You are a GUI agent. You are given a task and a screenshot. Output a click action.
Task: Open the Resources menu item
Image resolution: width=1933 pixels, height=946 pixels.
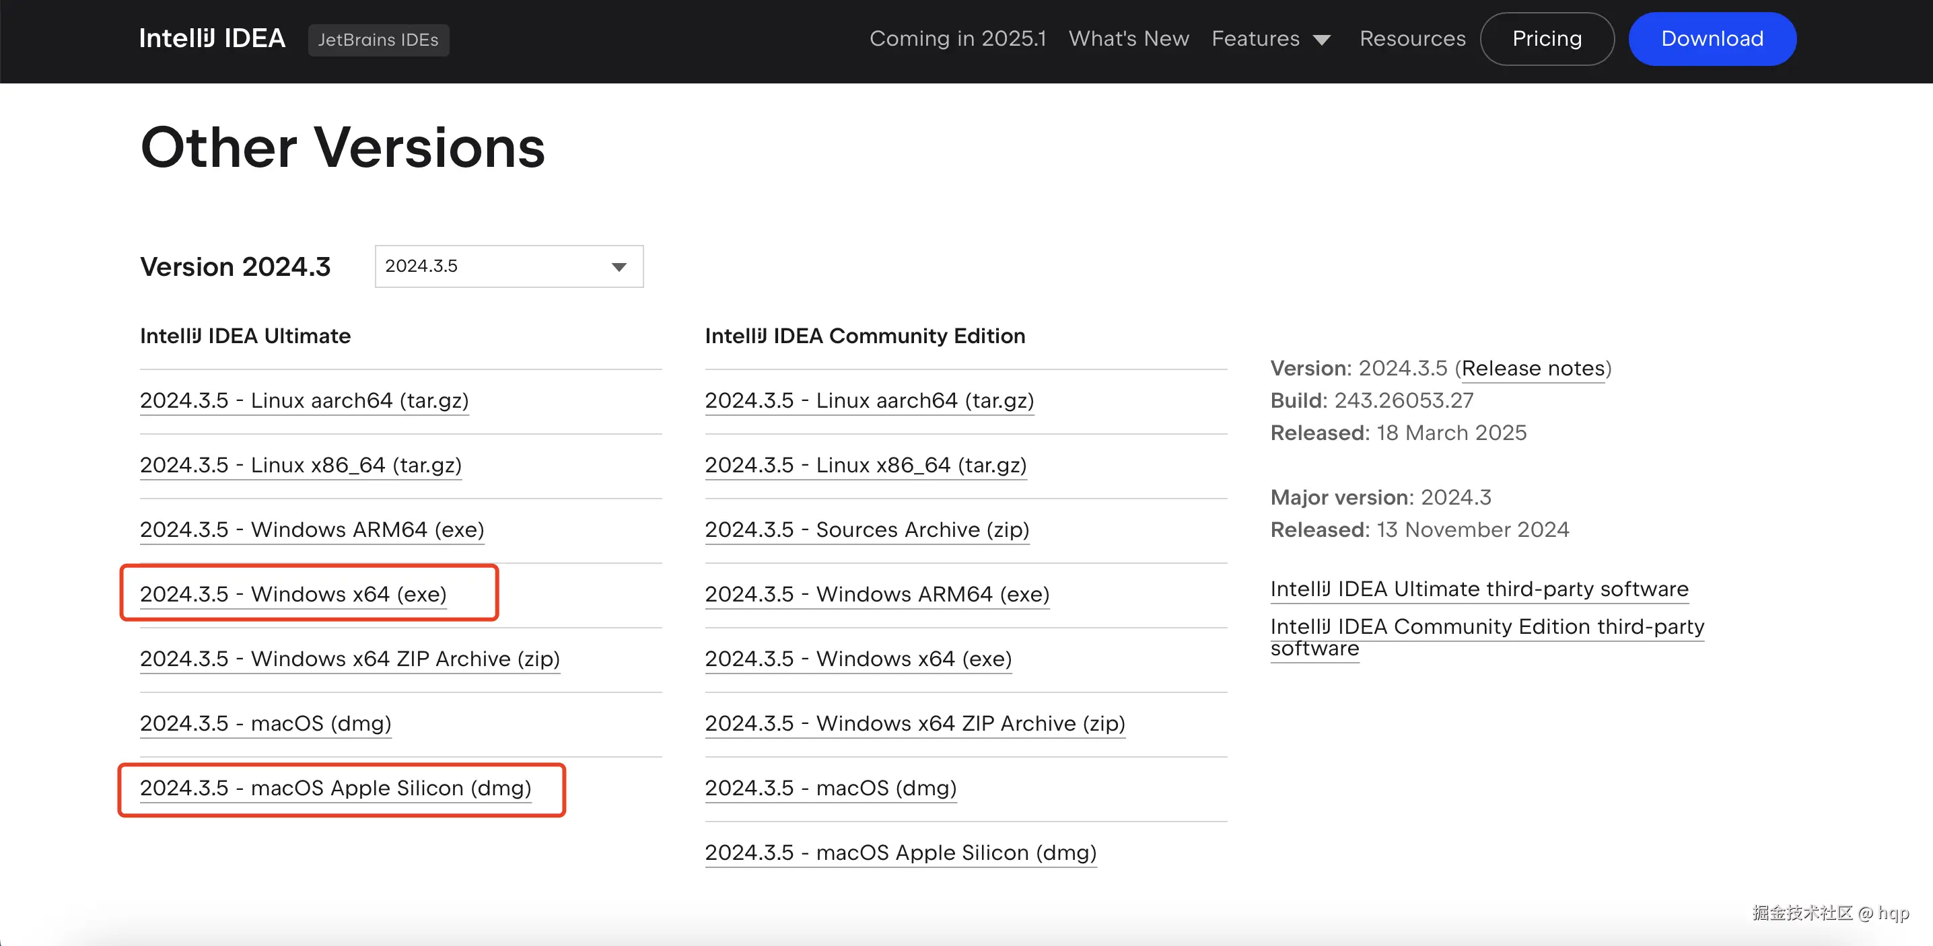tap(1412, 39)
